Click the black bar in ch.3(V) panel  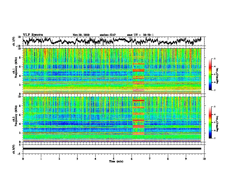(x=112, y=149)
